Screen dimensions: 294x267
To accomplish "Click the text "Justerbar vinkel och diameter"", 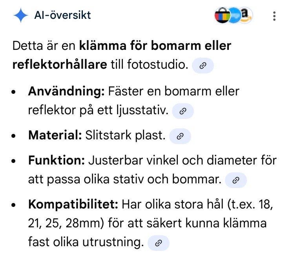I will coord(173,161).
